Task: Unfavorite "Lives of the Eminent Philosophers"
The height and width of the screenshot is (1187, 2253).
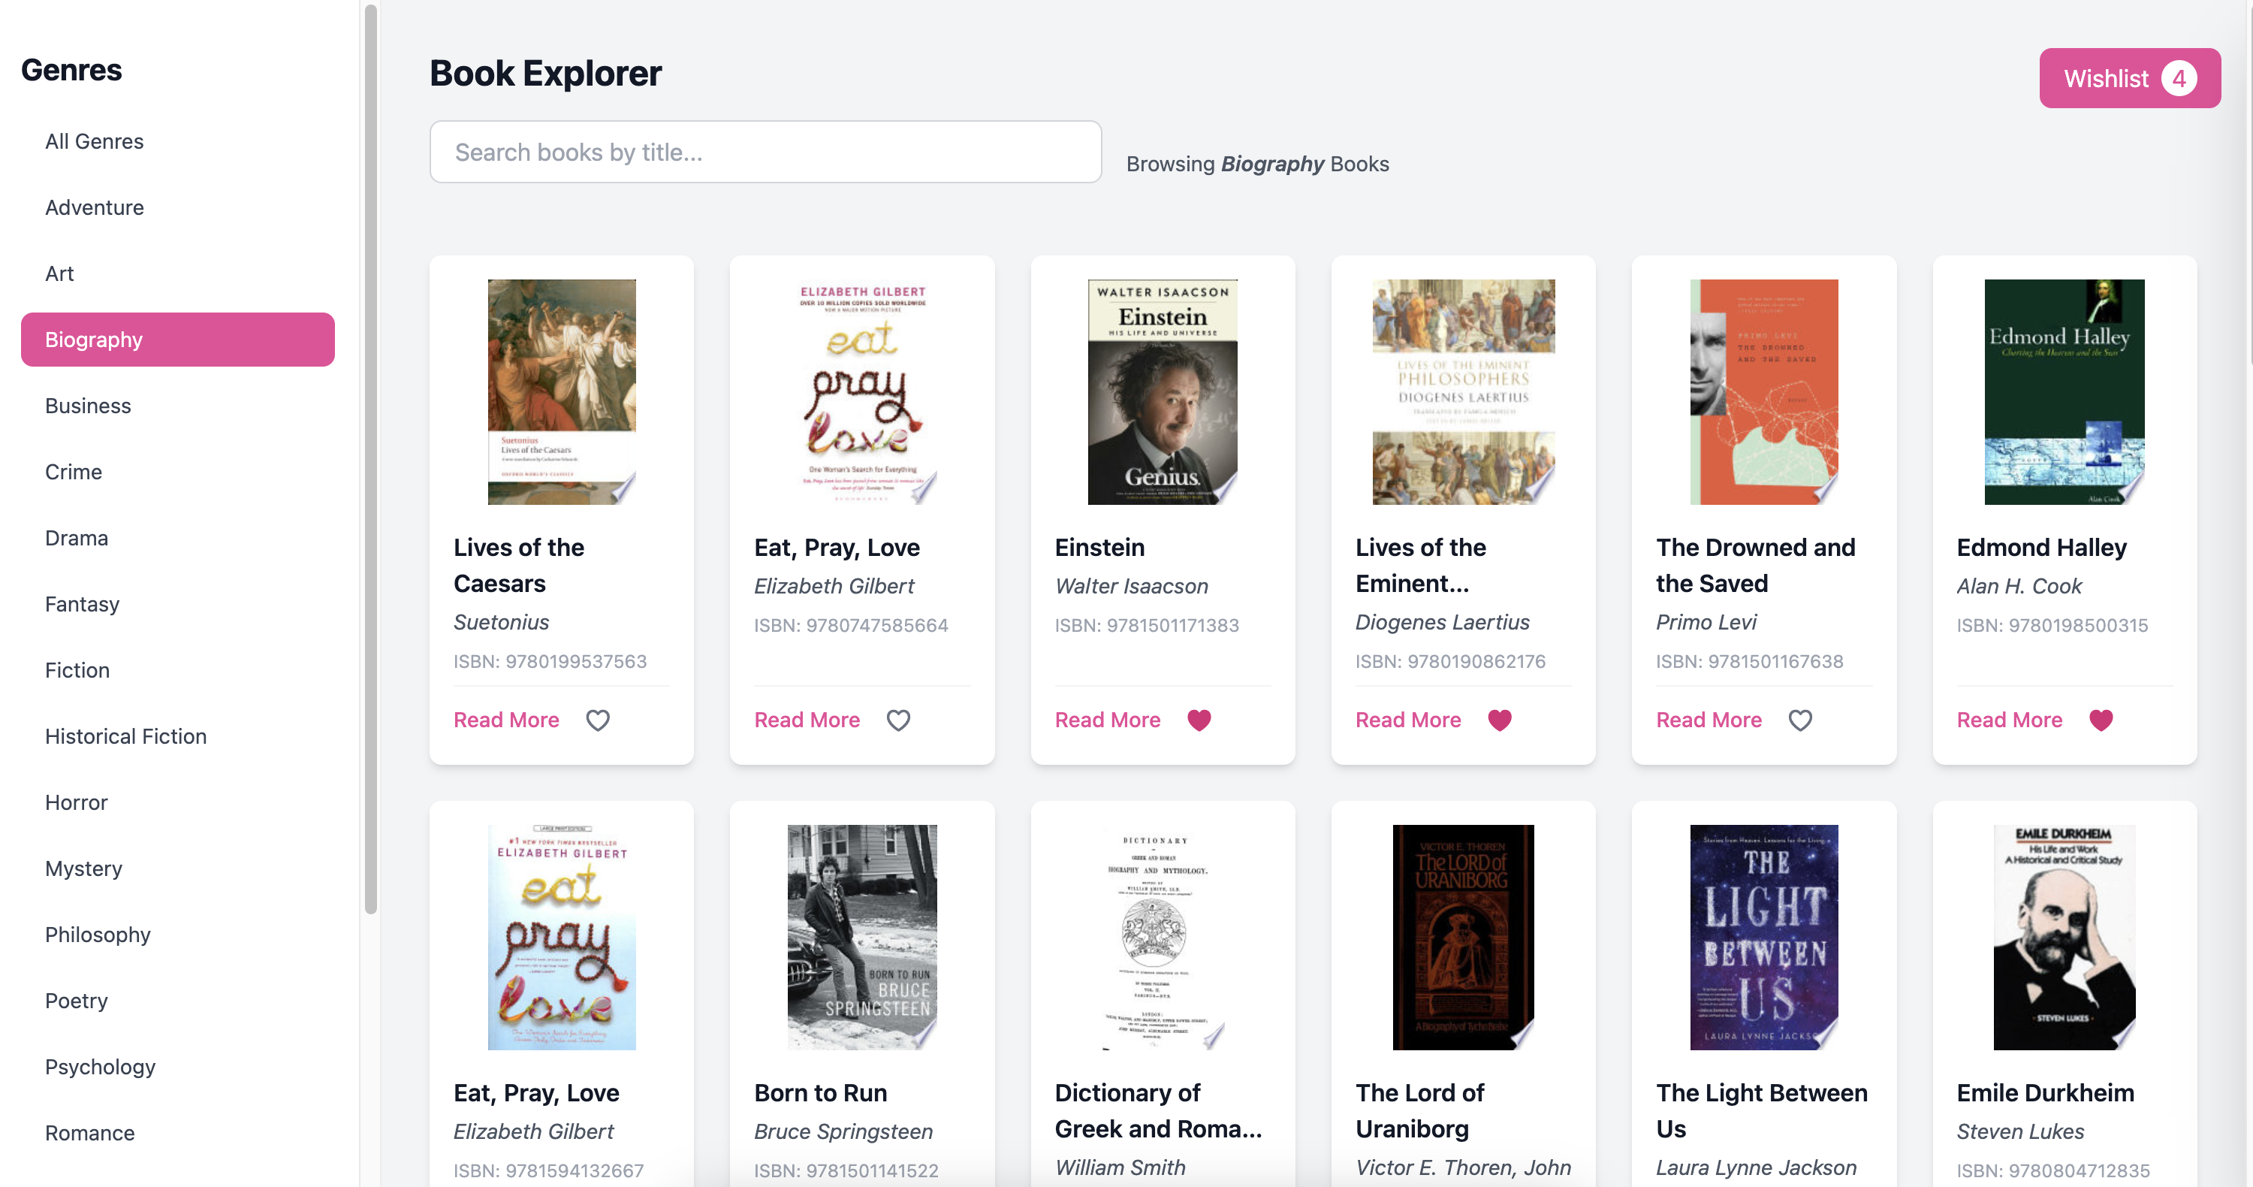Action: (1500, 720)
